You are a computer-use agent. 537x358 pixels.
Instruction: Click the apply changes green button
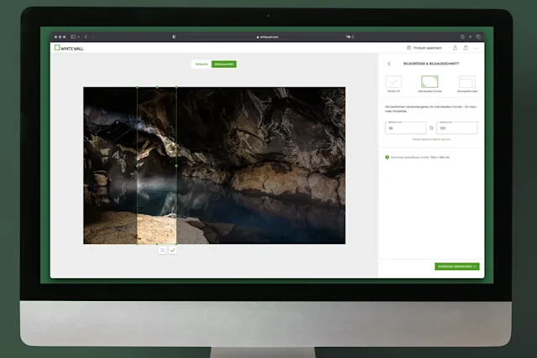pos(456,267)
